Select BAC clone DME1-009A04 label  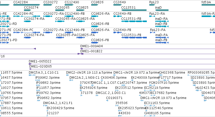coord(91,46)
